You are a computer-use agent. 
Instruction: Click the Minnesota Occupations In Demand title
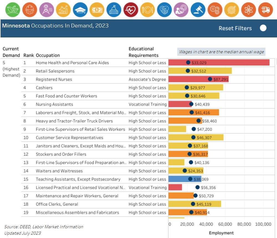pyautogui.click(x=55, y=26)
